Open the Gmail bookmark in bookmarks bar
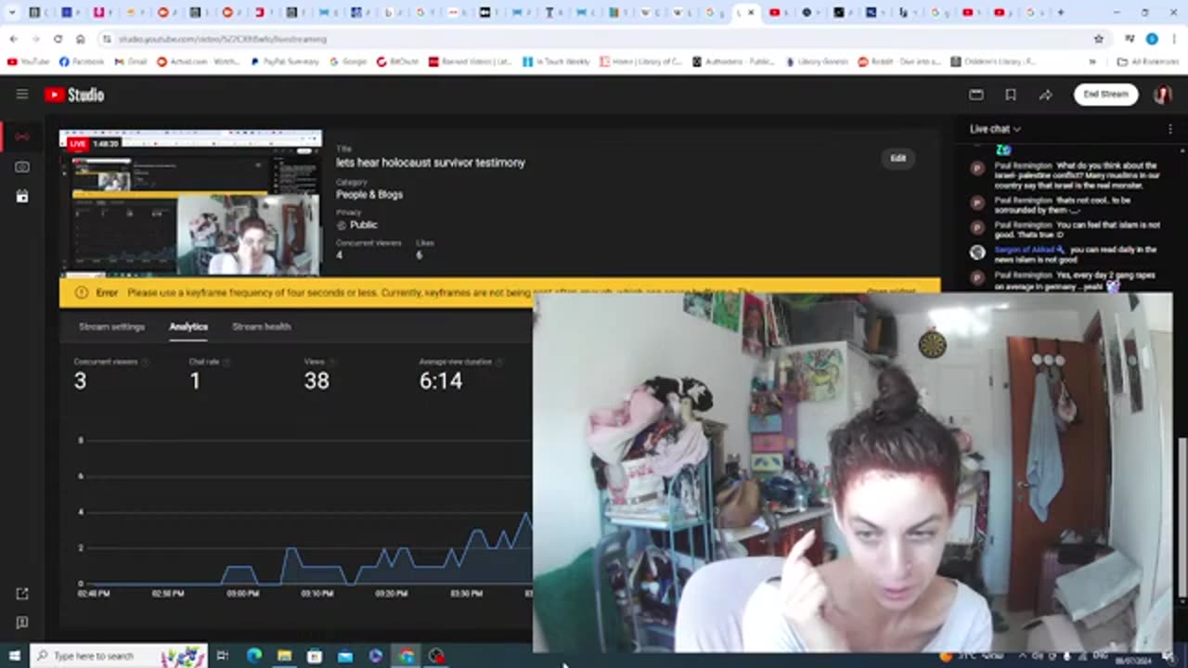Screen dimensions: 1188x668 click(131, 61)
